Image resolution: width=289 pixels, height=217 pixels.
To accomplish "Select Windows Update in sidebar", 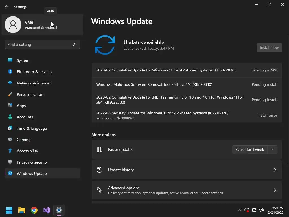I will coord(42,173).
